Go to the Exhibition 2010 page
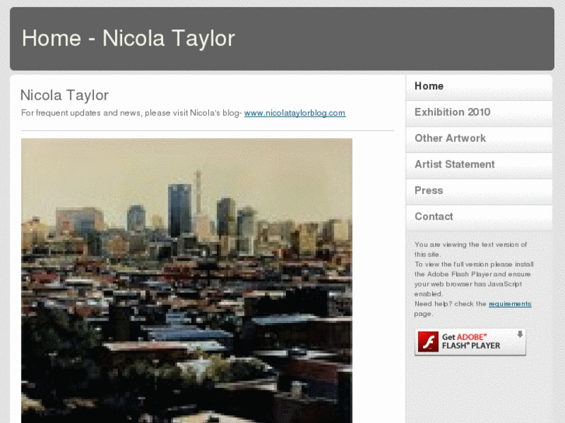 [x=479, y=113]
